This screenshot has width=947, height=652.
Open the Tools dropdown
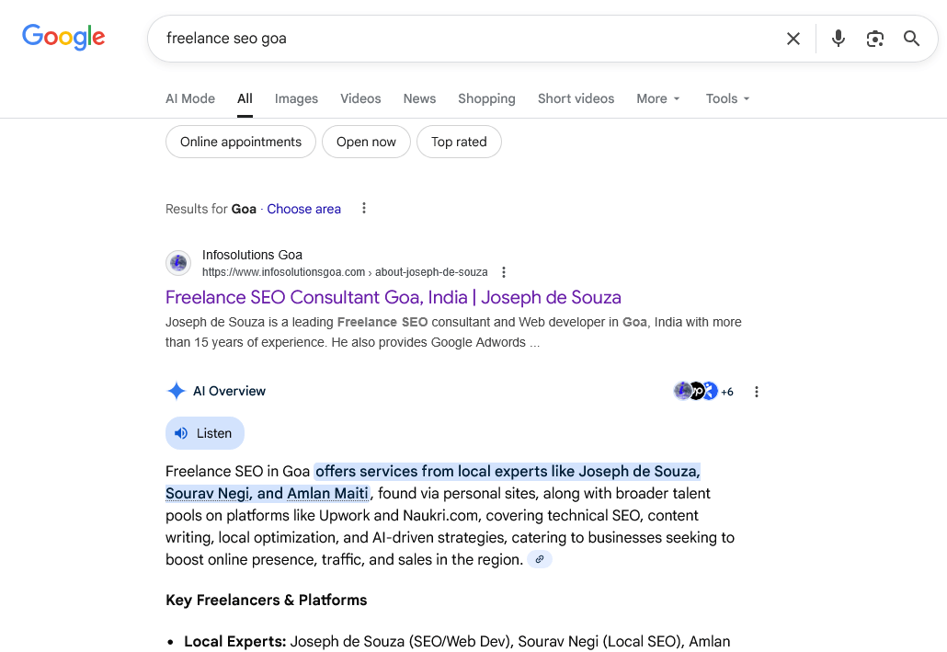(x=726, y=98)
